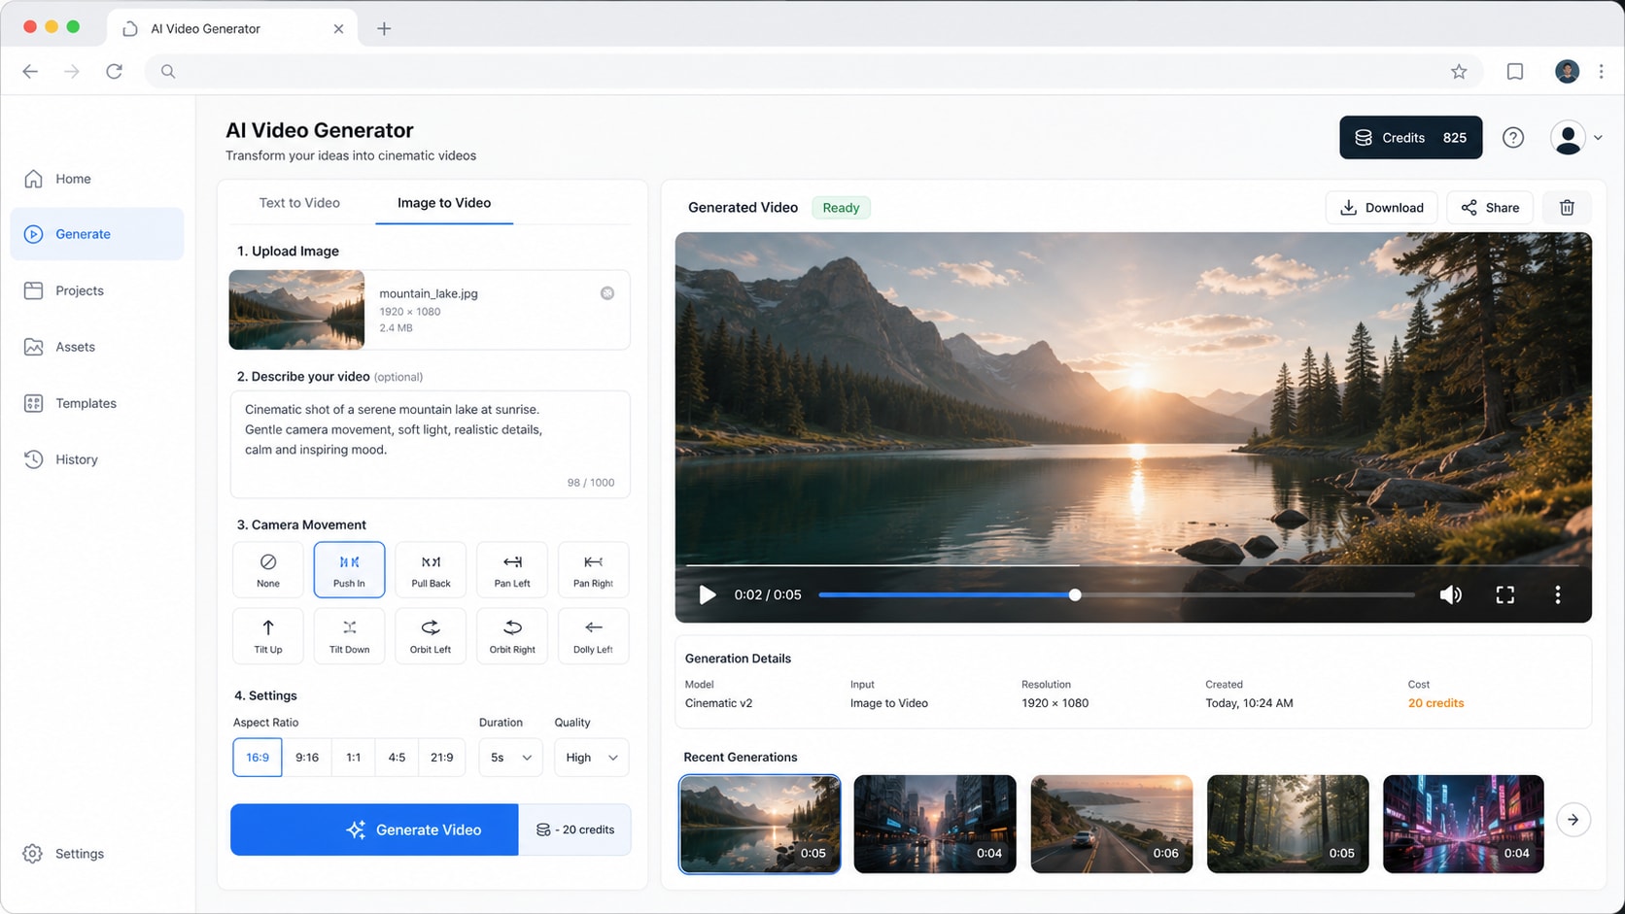This screenshot has width=1625, height=914.
Task: Delete the generated video with trash icon
Action: point(1567,208)
